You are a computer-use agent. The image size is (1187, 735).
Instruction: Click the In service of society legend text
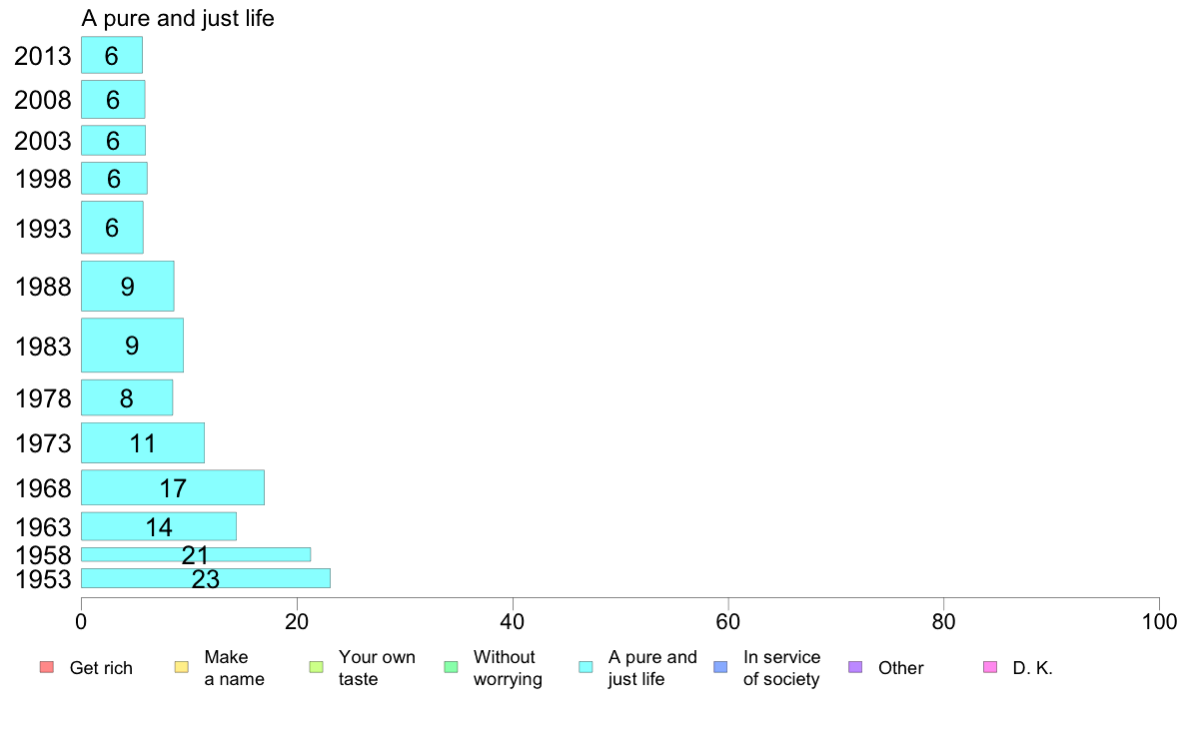(781, 668)
